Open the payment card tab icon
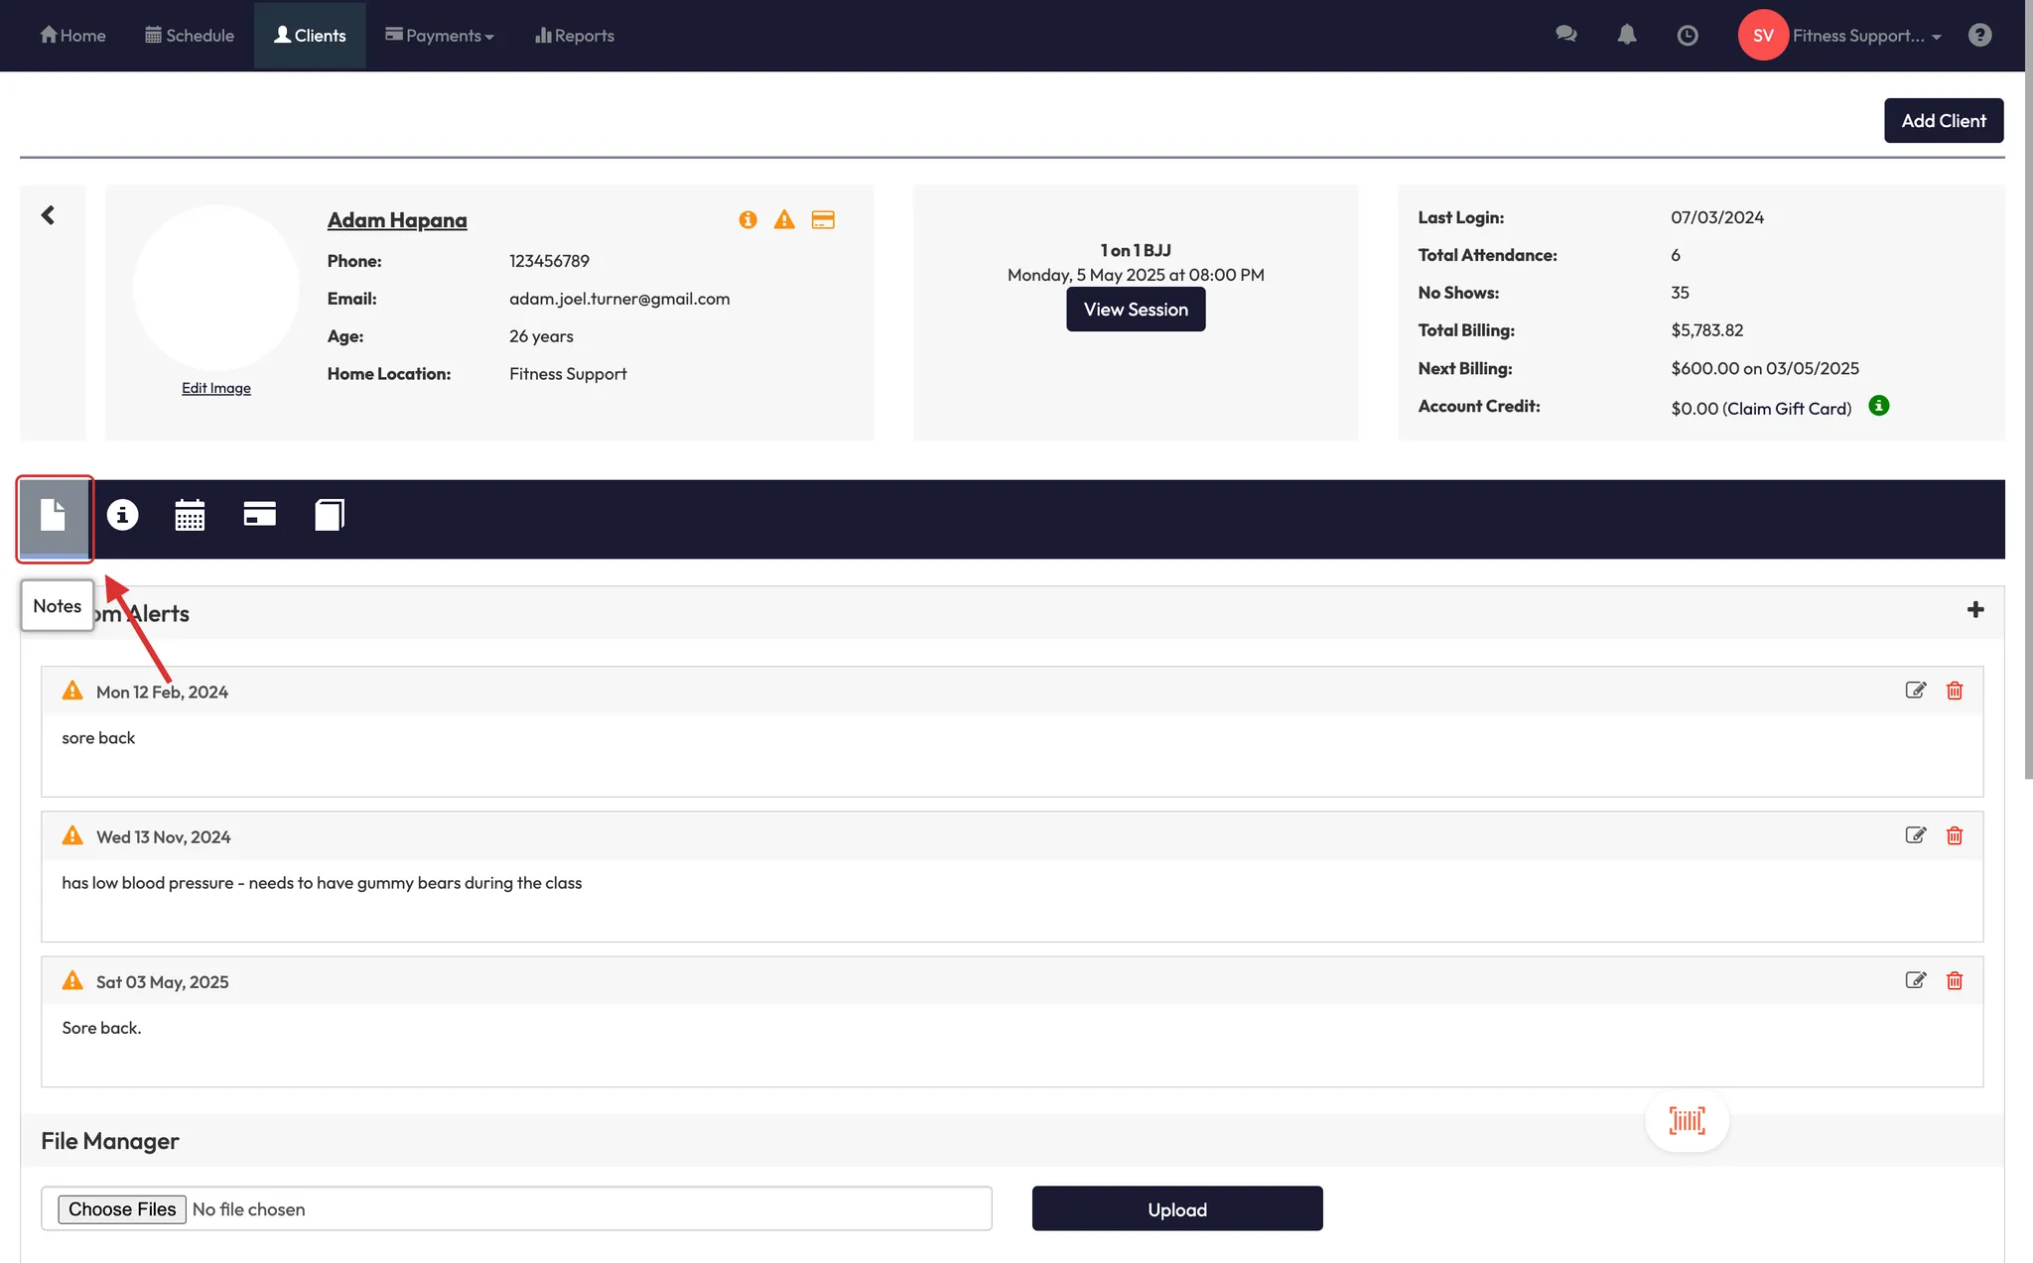The width and height of the screenshot is (2033, 1263). click(259, 514)
